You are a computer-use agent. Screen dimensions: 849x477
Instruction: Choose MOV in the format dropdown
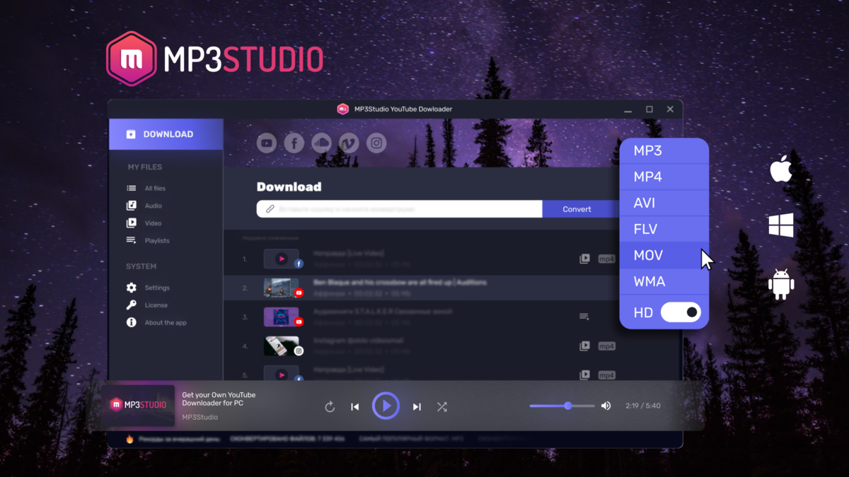tap(648, 255)
